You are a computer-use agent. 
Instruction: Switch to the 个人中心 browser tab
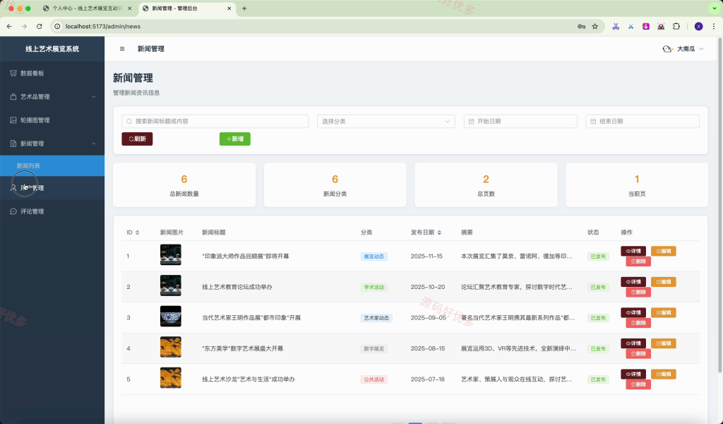[85, 8]
